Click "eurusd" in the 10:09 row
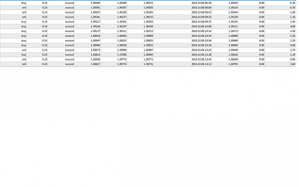 coord(69,26)
